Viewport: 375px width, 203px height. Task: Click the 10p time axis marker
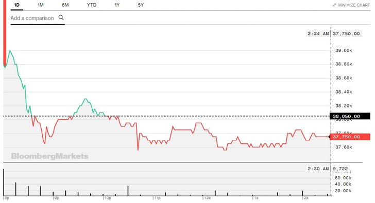(x=107, y=198)
